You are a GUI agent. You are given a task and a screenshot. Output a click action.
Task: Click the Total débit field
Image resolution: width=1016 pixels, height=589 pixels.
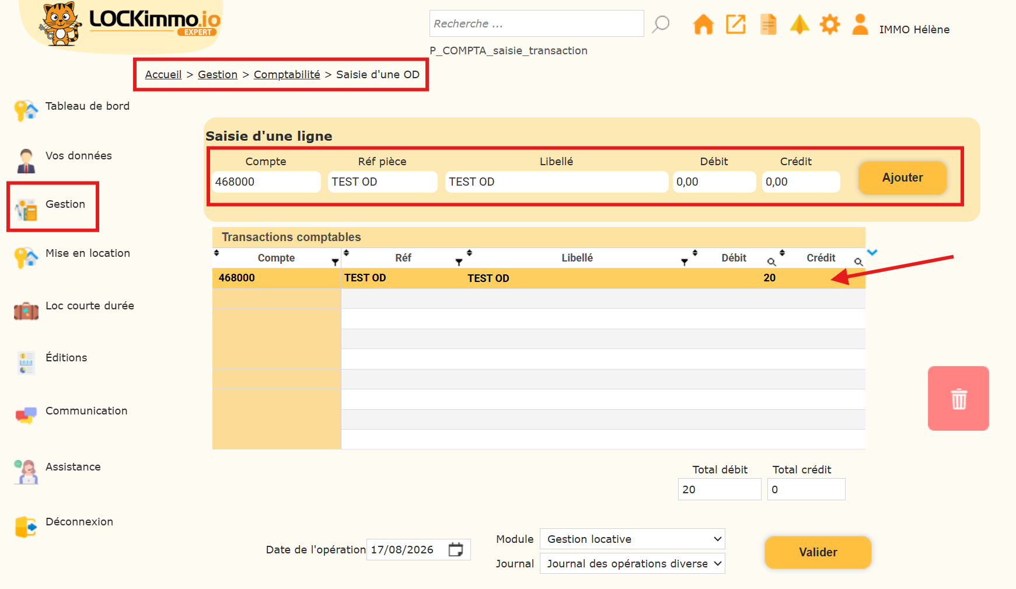pos(720,489)
